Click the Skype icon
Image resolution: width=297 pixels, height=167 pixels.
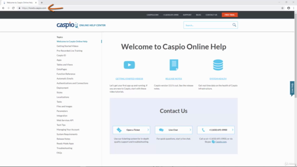click(x=213, y=142)
